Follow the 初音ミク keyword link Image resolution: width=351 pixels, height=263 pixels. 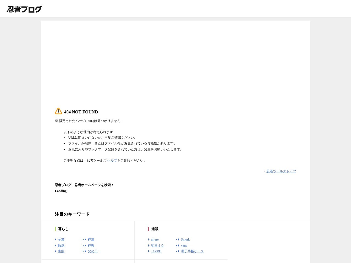[x=157, y=245]
